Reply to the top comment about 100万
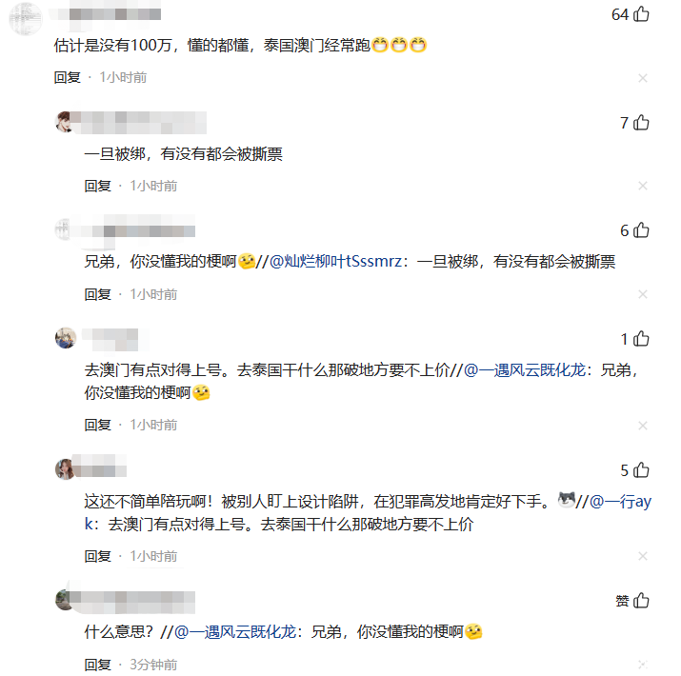 68,77
